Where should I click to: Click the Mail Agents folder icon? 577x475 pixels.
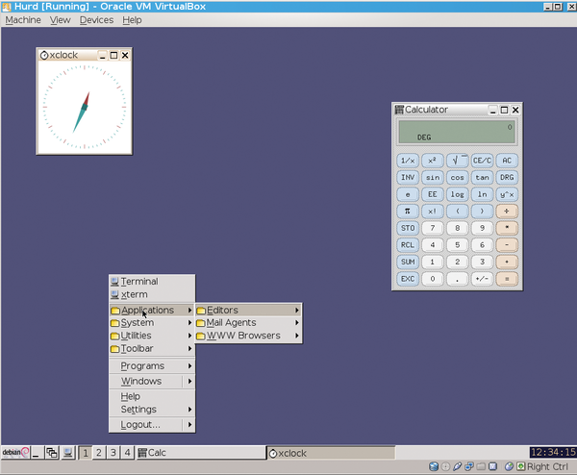coord(201,323)
